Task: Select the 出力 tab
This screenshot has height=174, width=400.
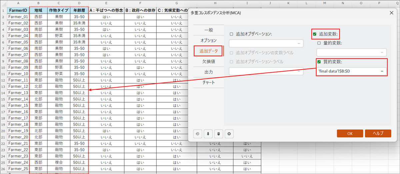Action: click(x=208, y=72)
